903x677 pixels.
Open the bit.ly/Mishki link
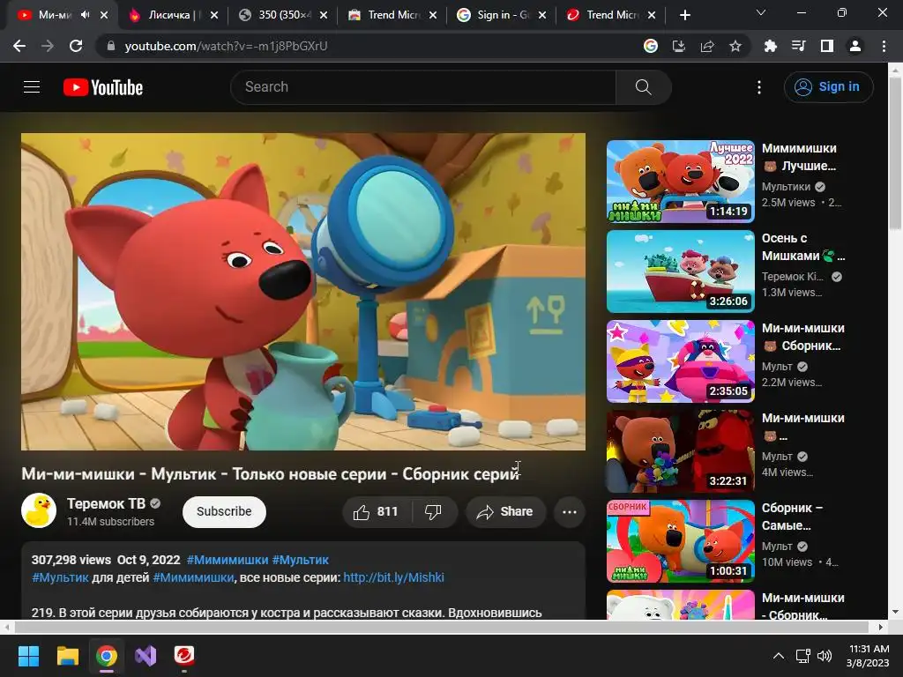click(x=393, y=577)
